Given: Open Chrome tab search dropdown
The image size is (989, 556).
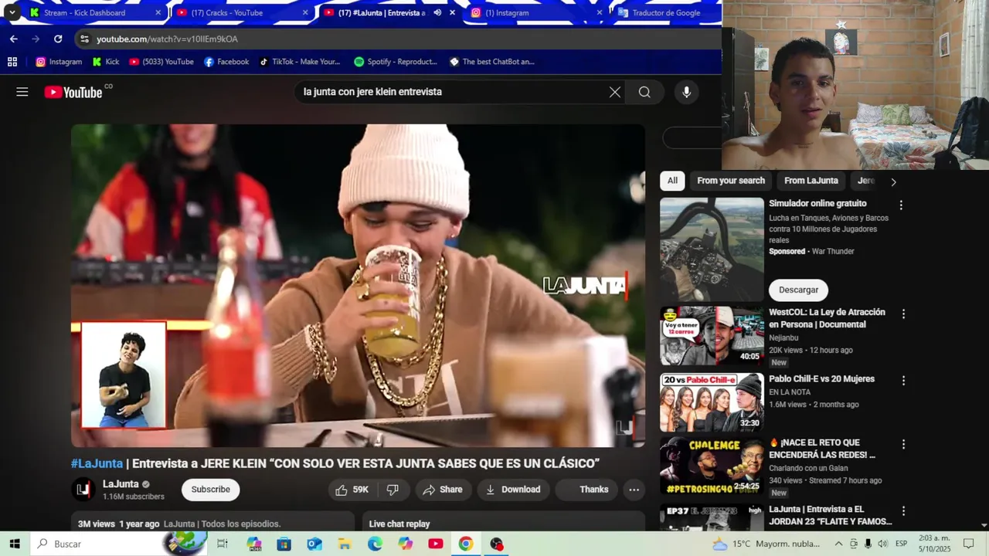Looking at the screenshot, I should [x=12, y=12].
